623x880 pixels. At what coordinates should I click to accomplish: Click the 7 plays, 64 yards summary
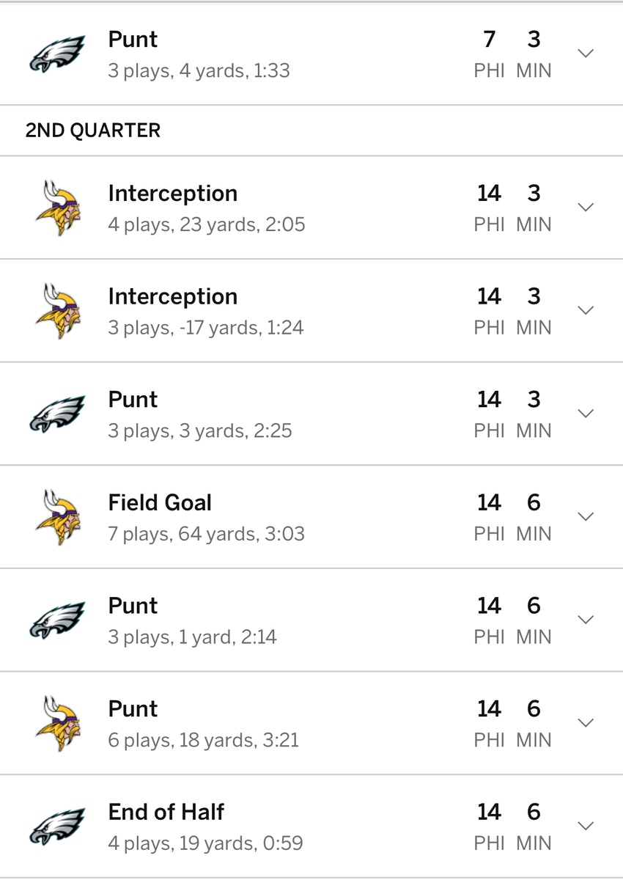(x=205, y=534)
